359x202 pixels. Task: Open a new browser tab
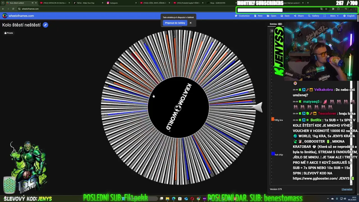click(x=308, y=3)
